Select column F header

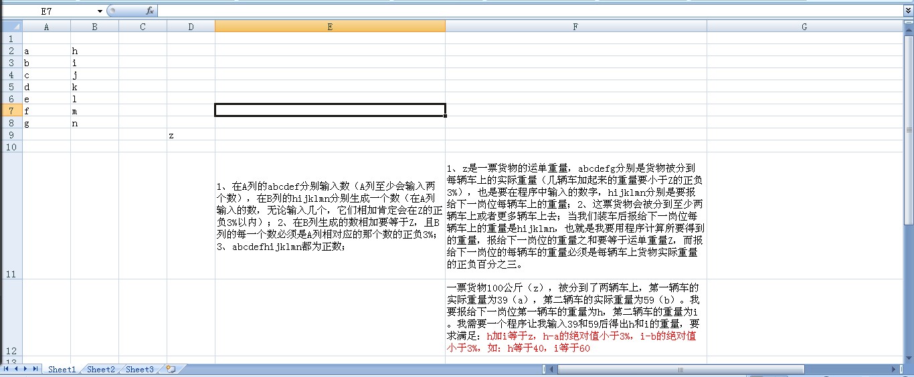(576, 27)
